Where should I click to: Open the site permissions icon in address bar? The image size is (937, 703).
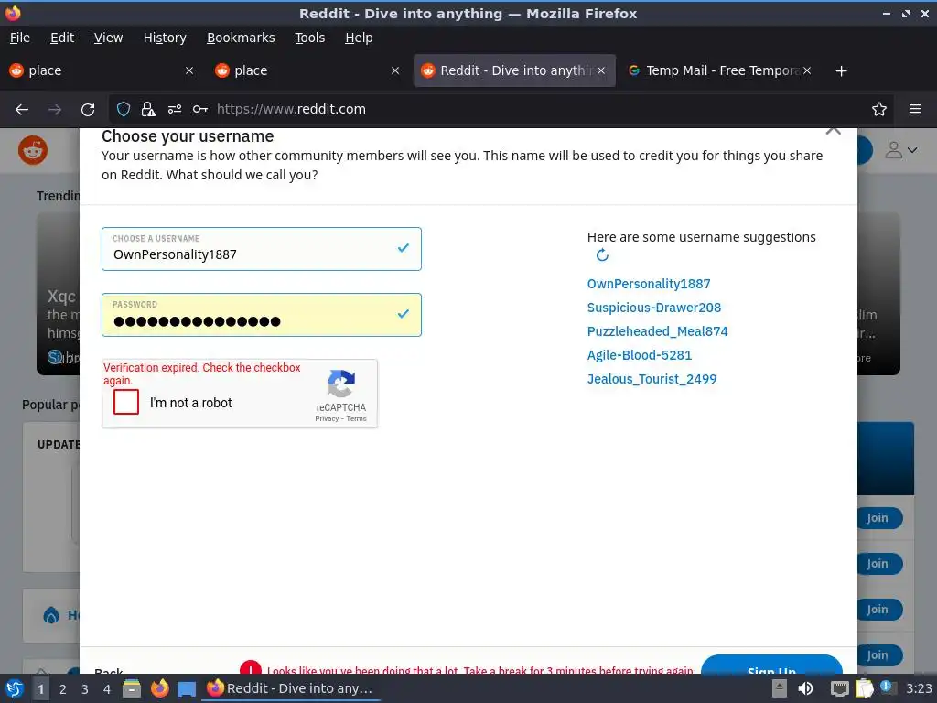tap(175, 110)
